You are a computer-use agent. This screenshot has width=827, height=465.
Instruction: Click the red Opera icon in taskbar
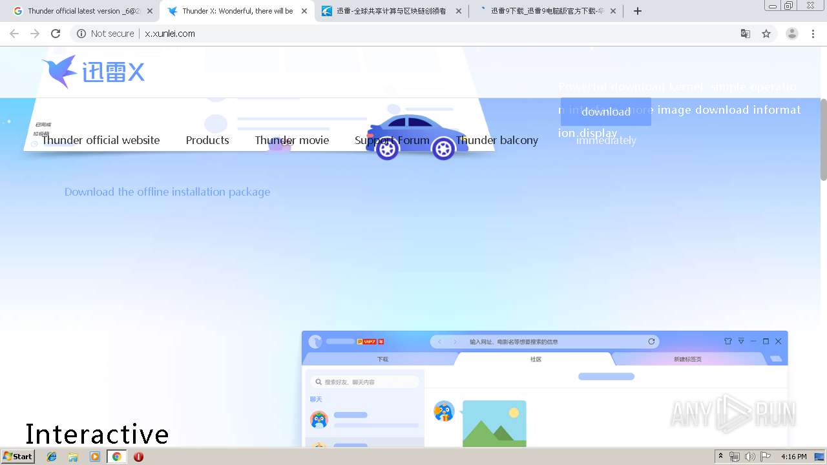click(138, 457)
